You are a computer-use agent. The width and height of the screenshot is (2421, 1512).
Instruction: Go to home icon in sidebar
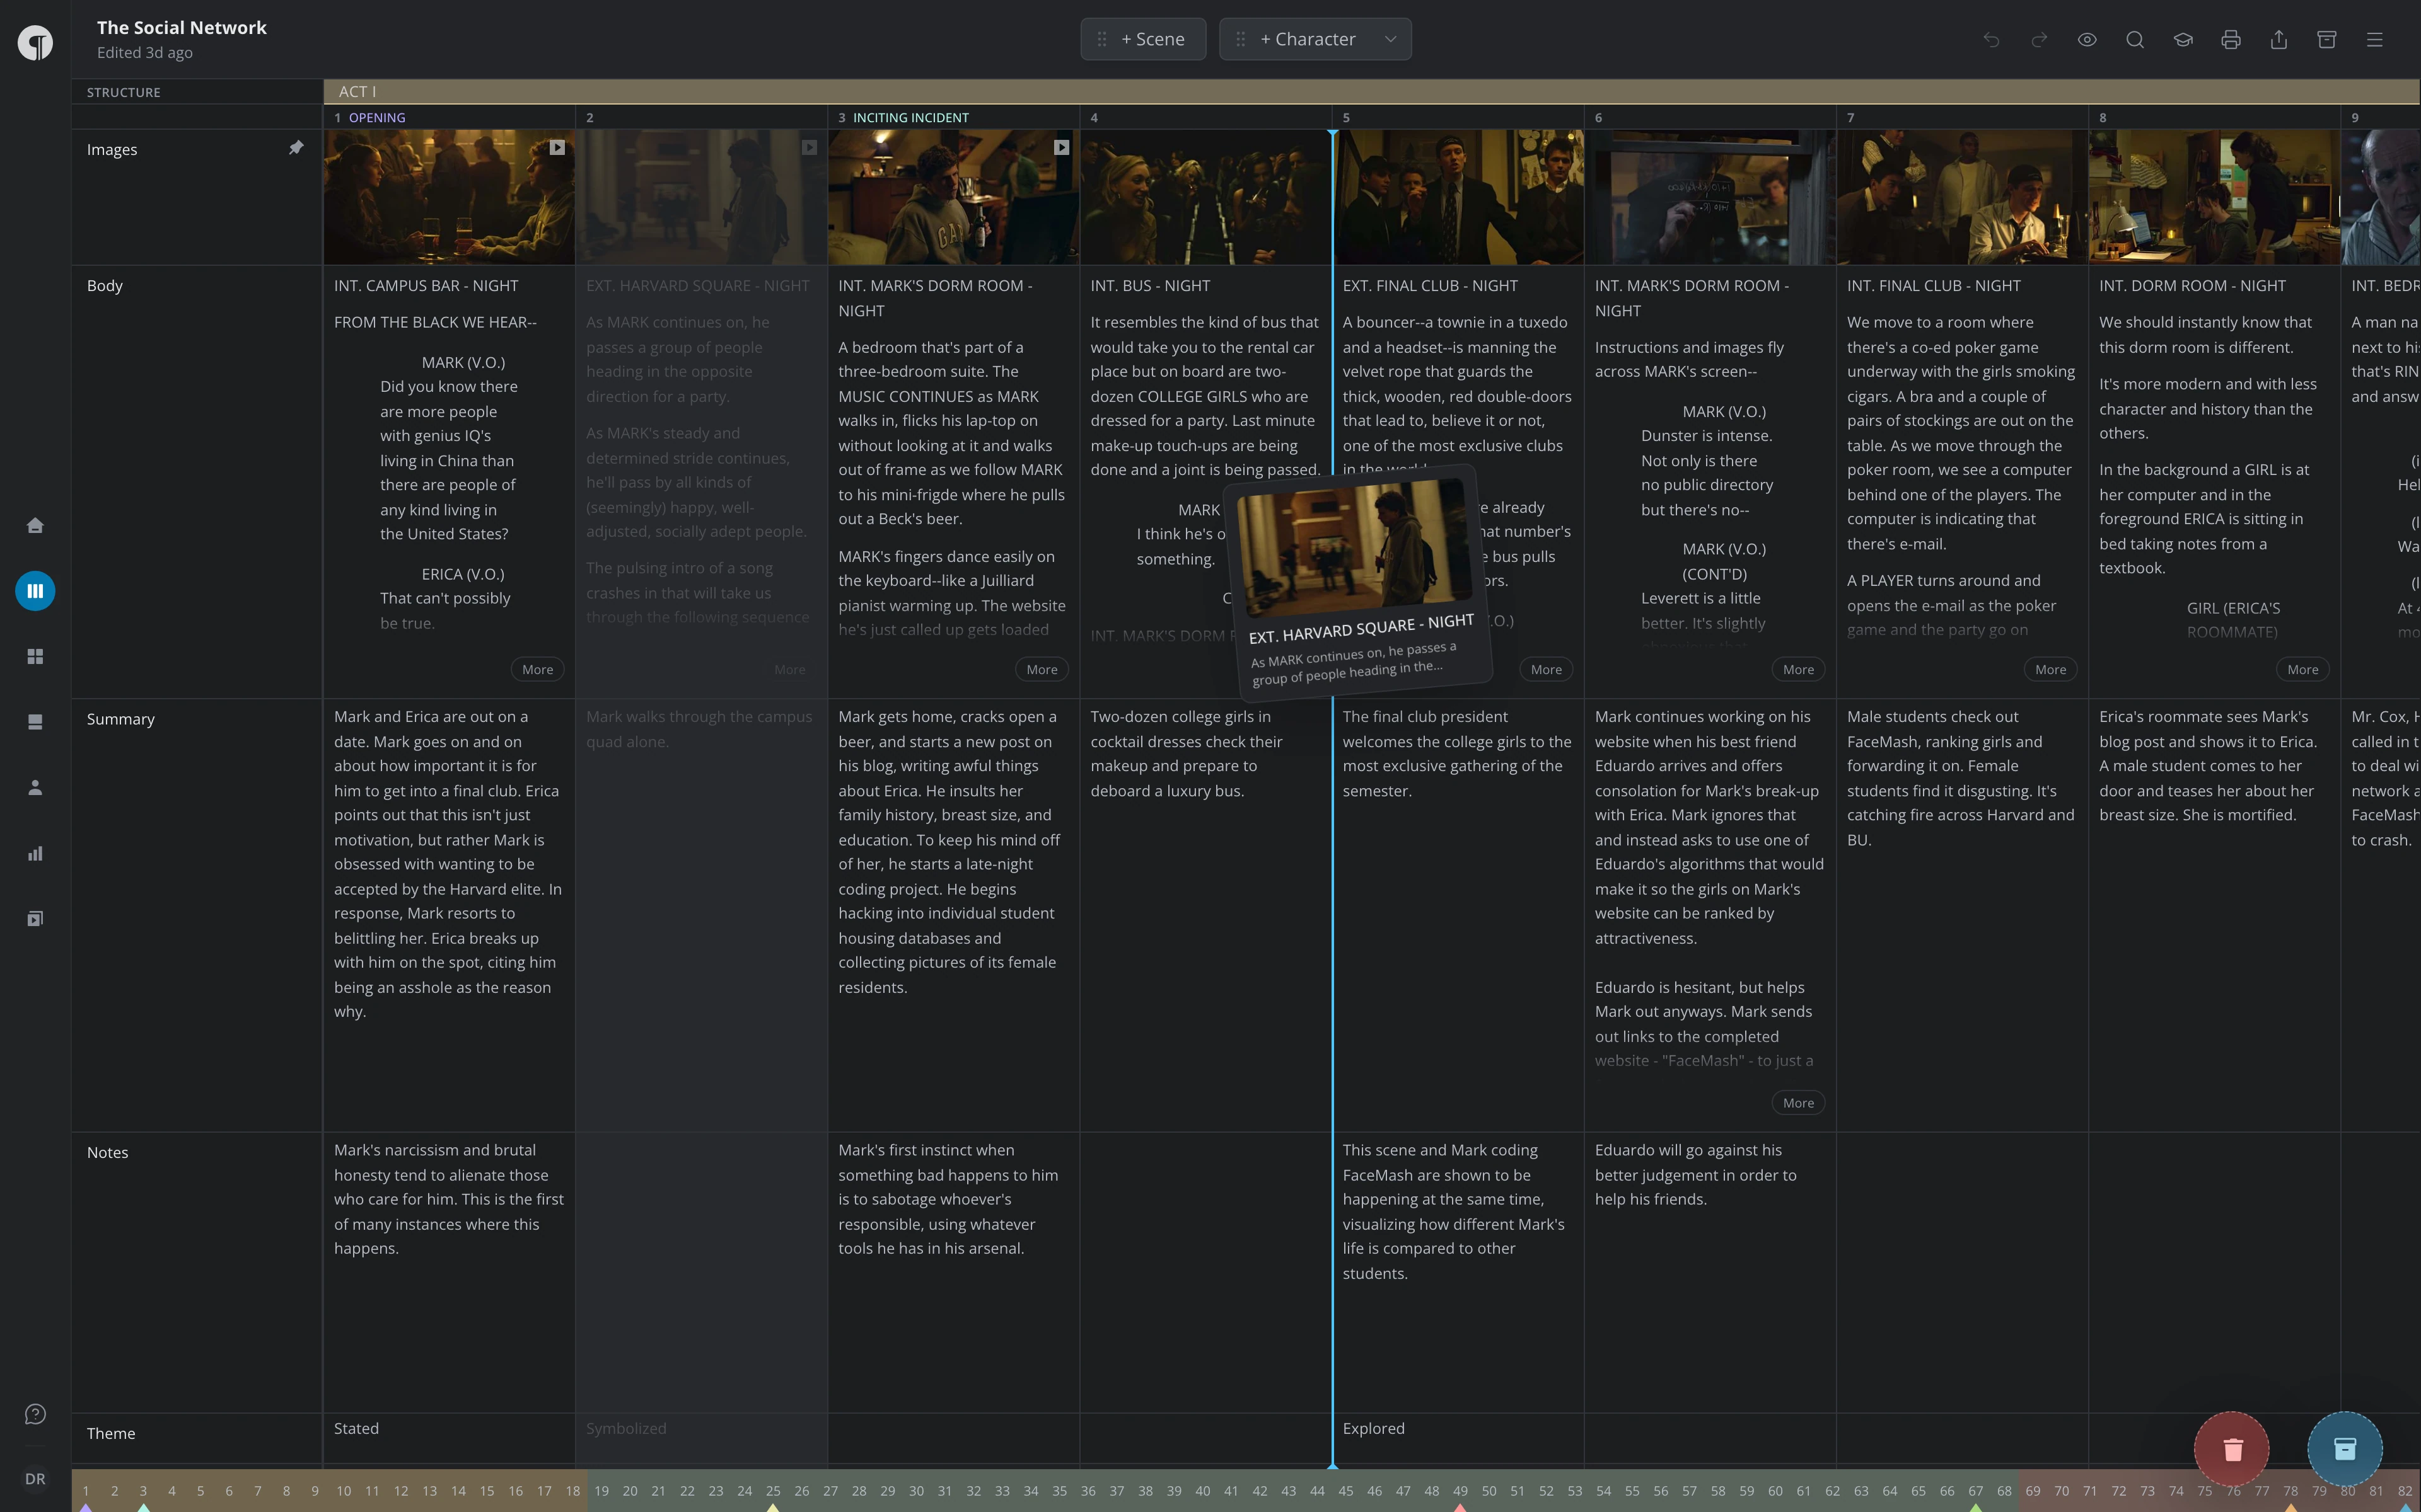click(x=35, y=525)
